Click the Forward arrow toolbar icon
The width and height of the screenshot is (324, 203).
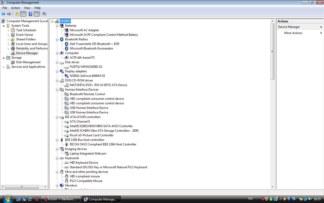tap(9, 14)
